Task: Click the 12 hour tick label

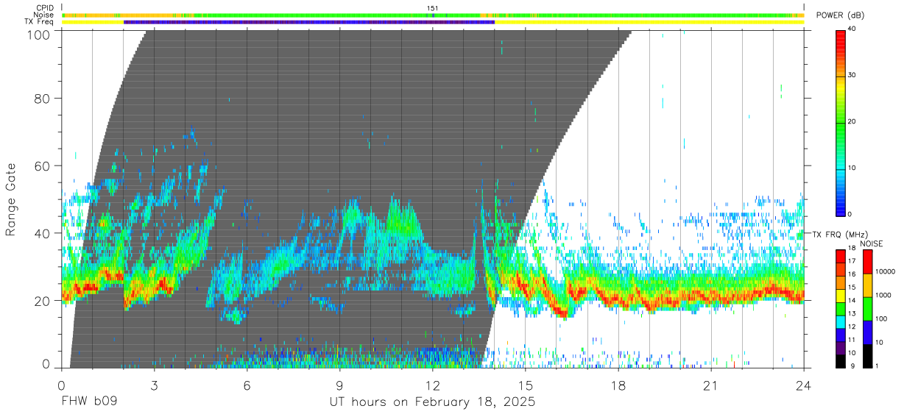Action: 432,385
